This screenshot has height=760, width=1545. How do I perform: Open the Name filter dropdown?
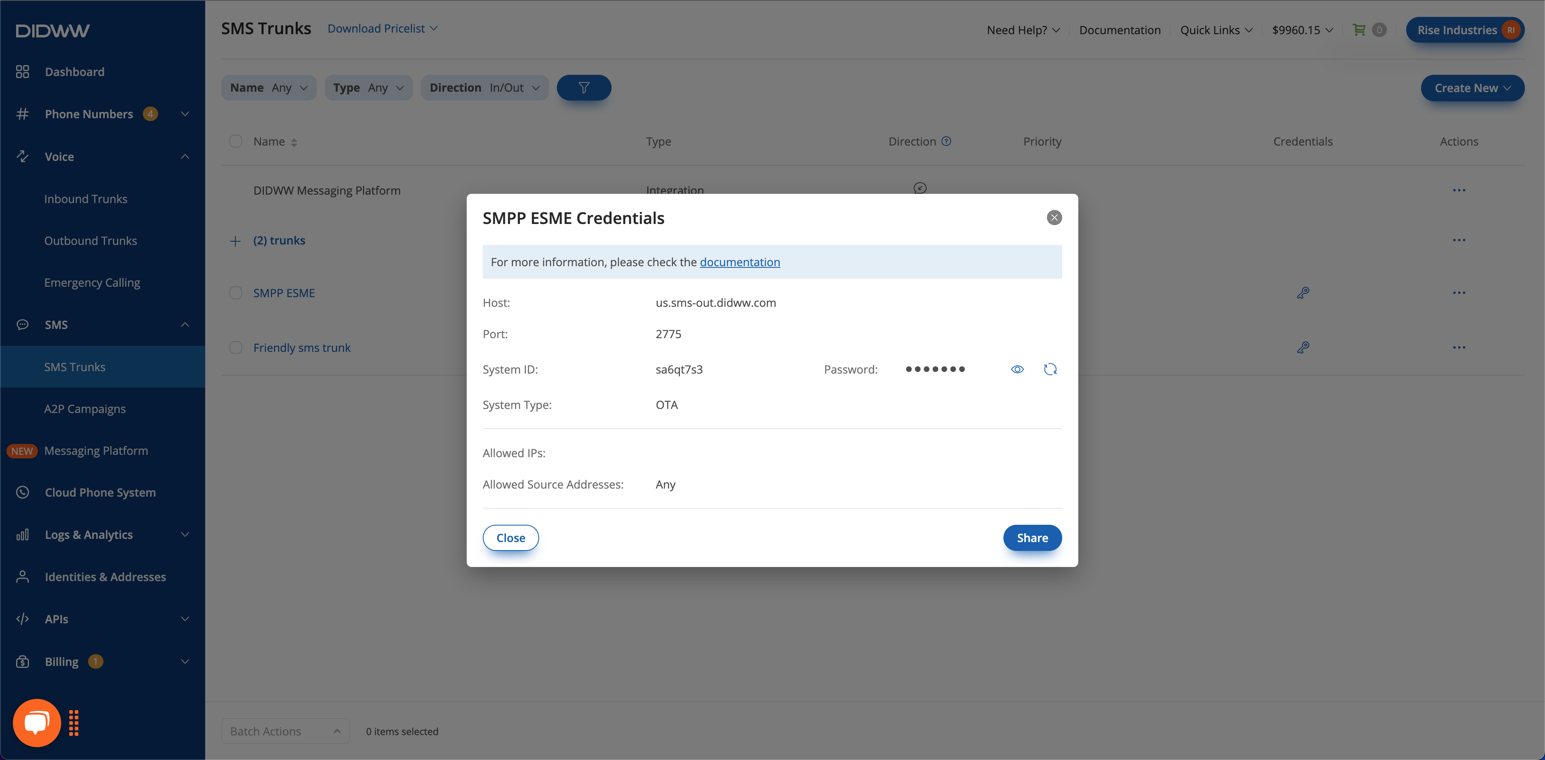tap(269, 88)
